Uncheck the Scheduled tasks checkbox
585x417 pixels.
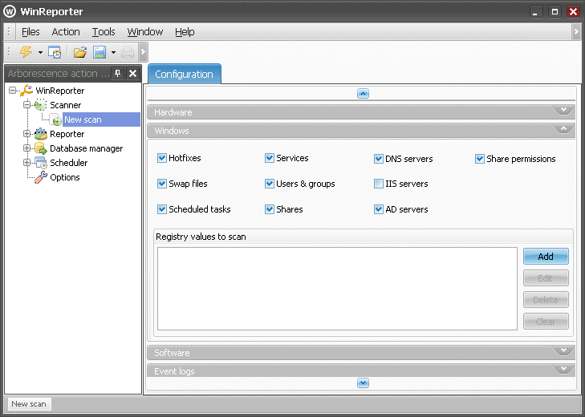161,209
